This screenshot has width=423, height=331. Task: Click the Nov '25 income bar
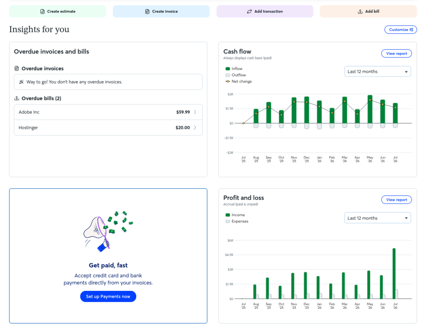tap(293, 286)
